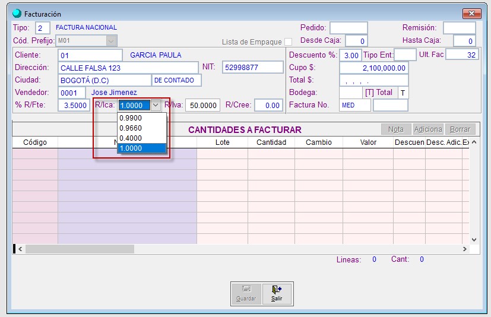This screenshot has height=317, width=491.
Task: Select 0.9900 in the R/Ica list
Action: click(x=141, y=118)
